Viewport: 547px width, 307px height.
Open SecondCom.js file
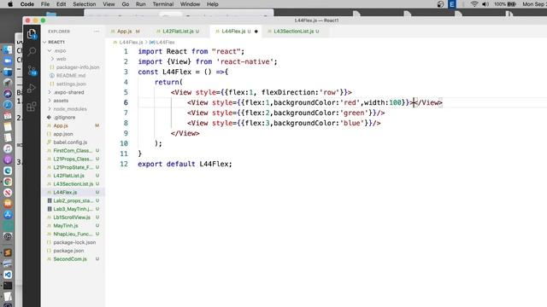pos(70,259)
